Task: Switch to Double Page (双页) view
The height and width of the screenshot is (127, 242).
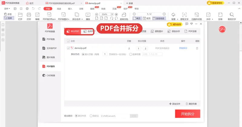Action: coord(147,18)
